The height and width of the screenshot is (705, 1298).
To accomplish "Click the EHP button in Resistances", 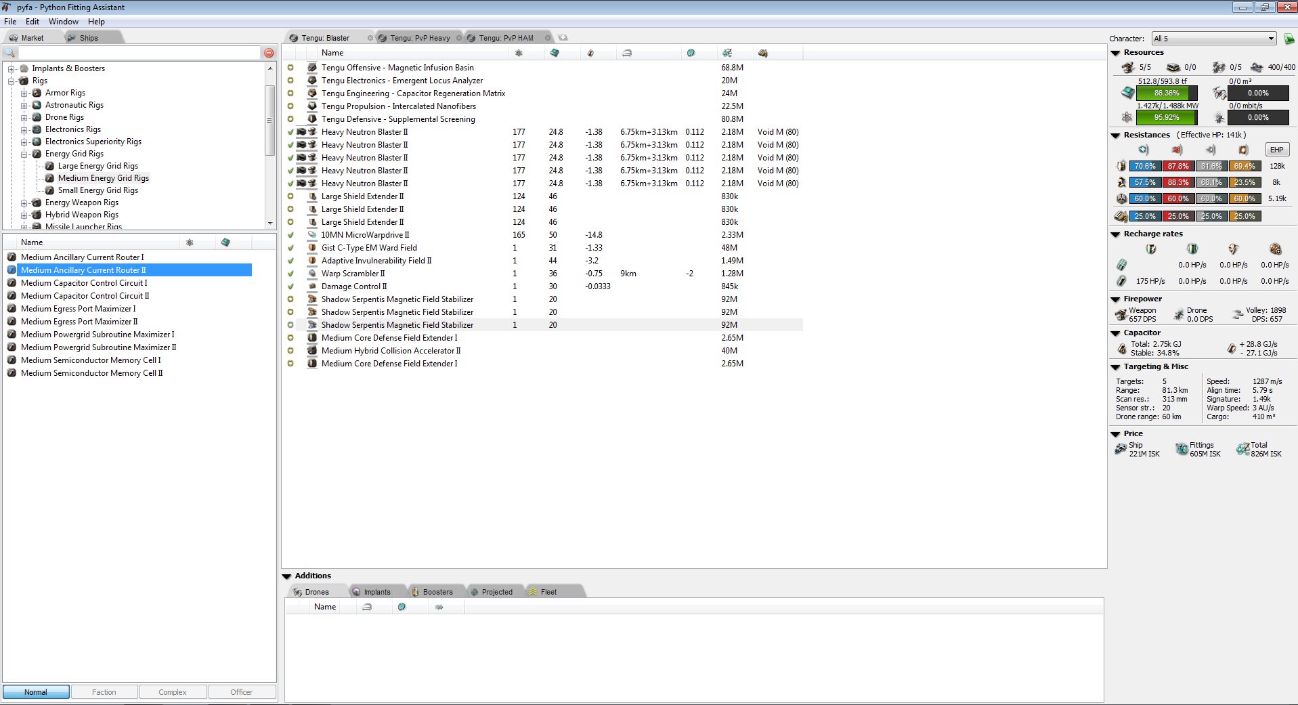I will pyautogui.click(x=1276, y=150).
